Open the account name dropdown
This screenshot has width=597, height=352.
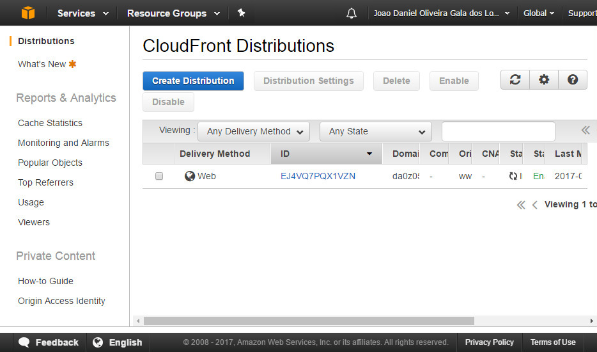click(x=442, y=13)
